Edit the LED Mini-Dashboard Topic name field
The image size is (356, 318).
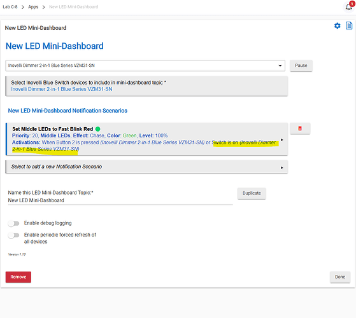coord(120,200)
